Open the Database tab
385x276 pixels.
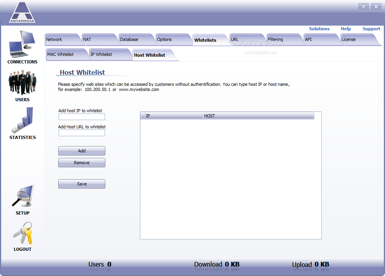coord(137,39)
